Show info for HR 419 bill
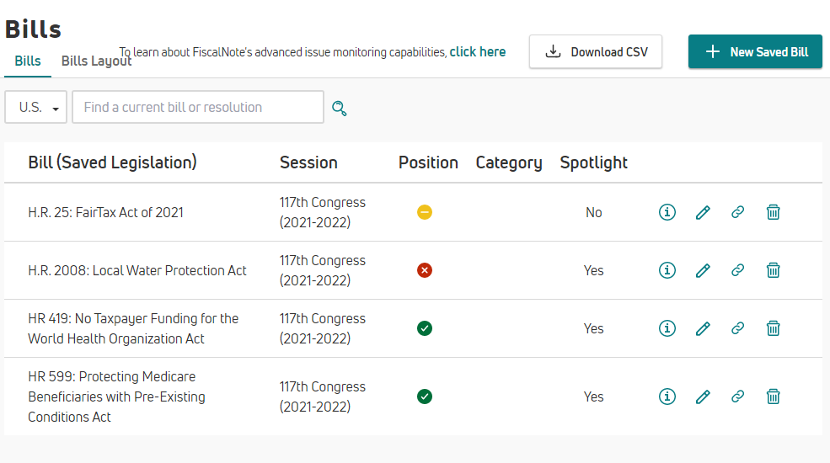 (667, 328)
